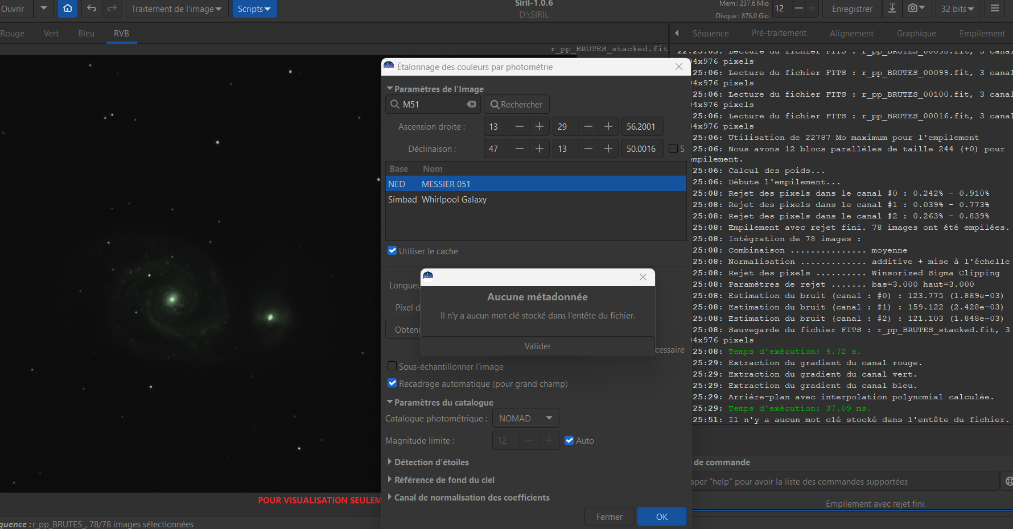Open the hamburger main menu
The image size is (1013, 529).
click(995, 9)
